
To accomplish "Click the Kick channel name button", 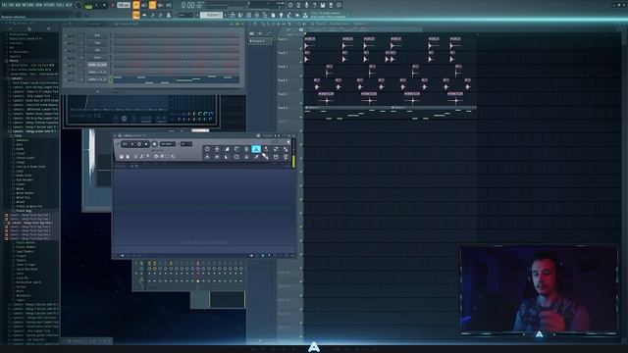I will pyautogui.click(x=97, y=35).
